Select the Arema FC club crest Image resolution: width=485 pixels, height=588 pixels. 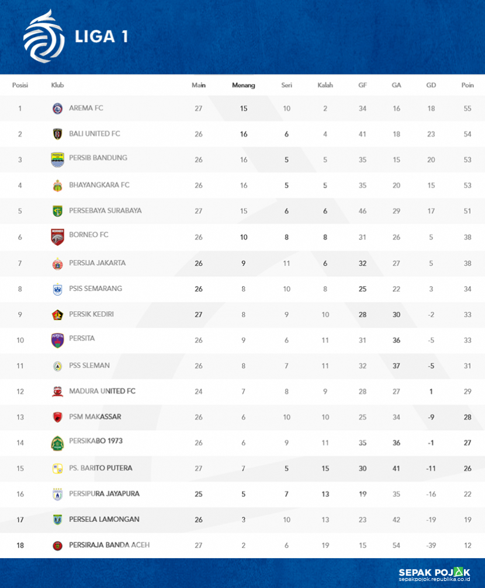pos(57,109)
